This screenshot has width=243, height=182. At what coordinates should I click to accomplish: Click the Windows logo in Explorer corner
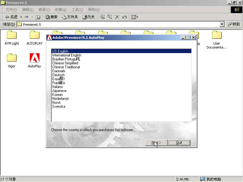237,10
